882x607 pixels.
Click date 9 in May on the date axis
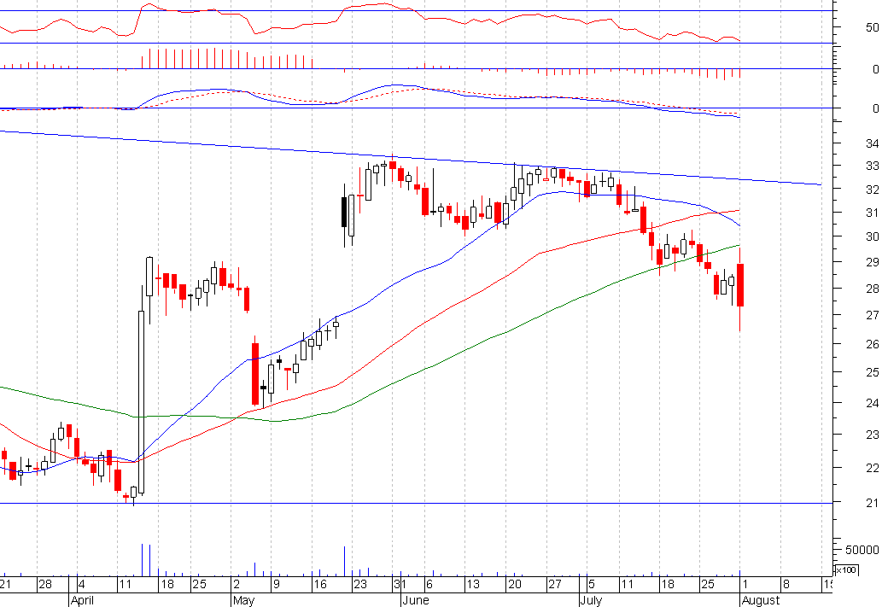(276, 584)
